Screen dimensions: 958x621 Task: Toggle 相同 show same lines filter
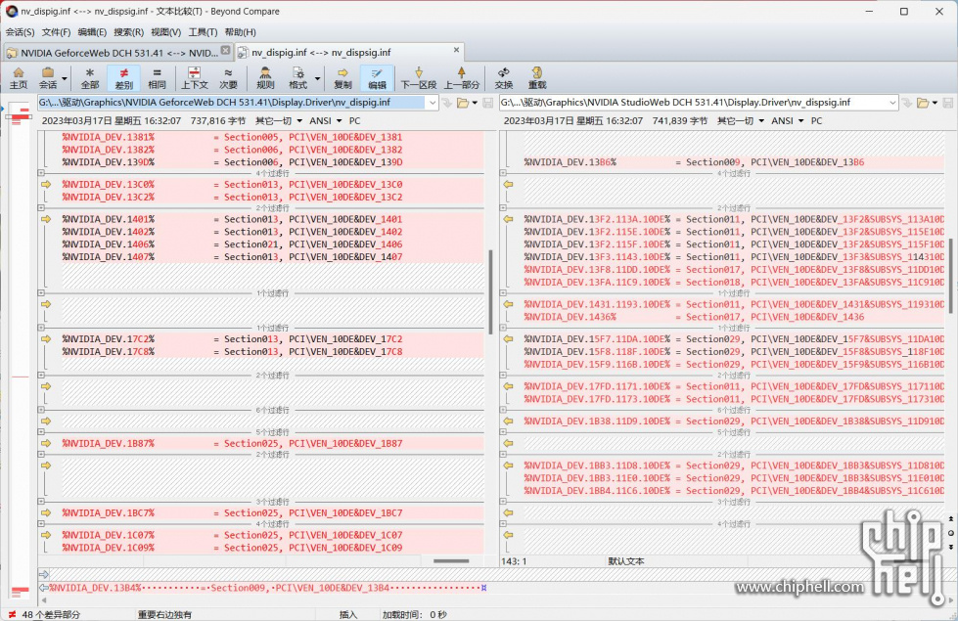[x=157, y=78]
